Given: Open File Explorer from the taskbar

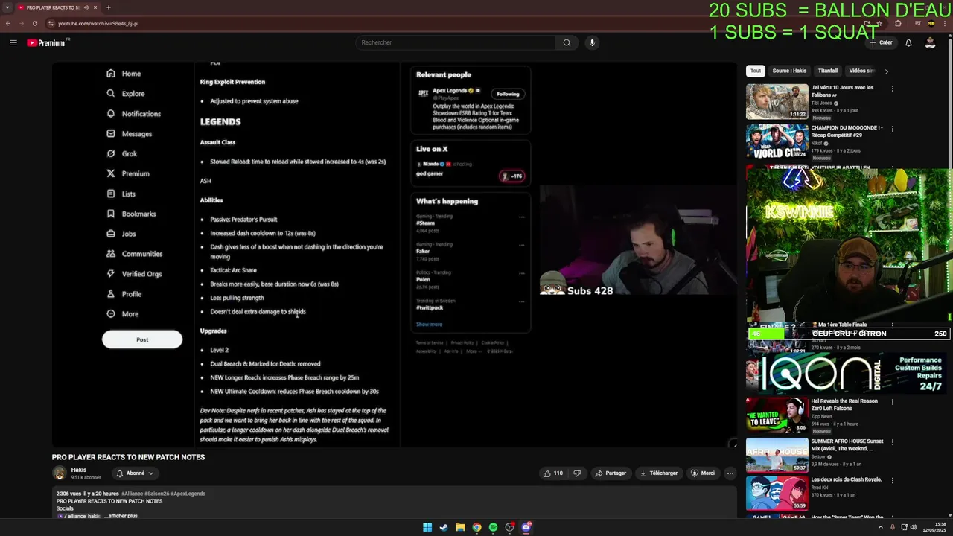Looking at the screenshot, I should tap(460, 527).
